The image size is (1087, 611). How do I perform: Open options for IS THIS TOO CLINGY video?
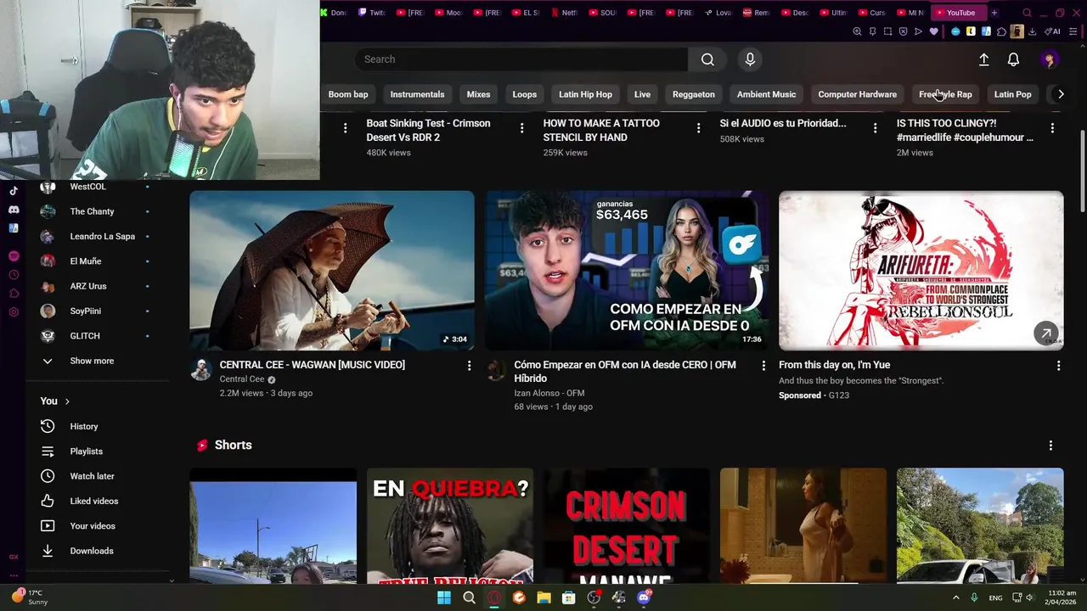coord(1052,128)
